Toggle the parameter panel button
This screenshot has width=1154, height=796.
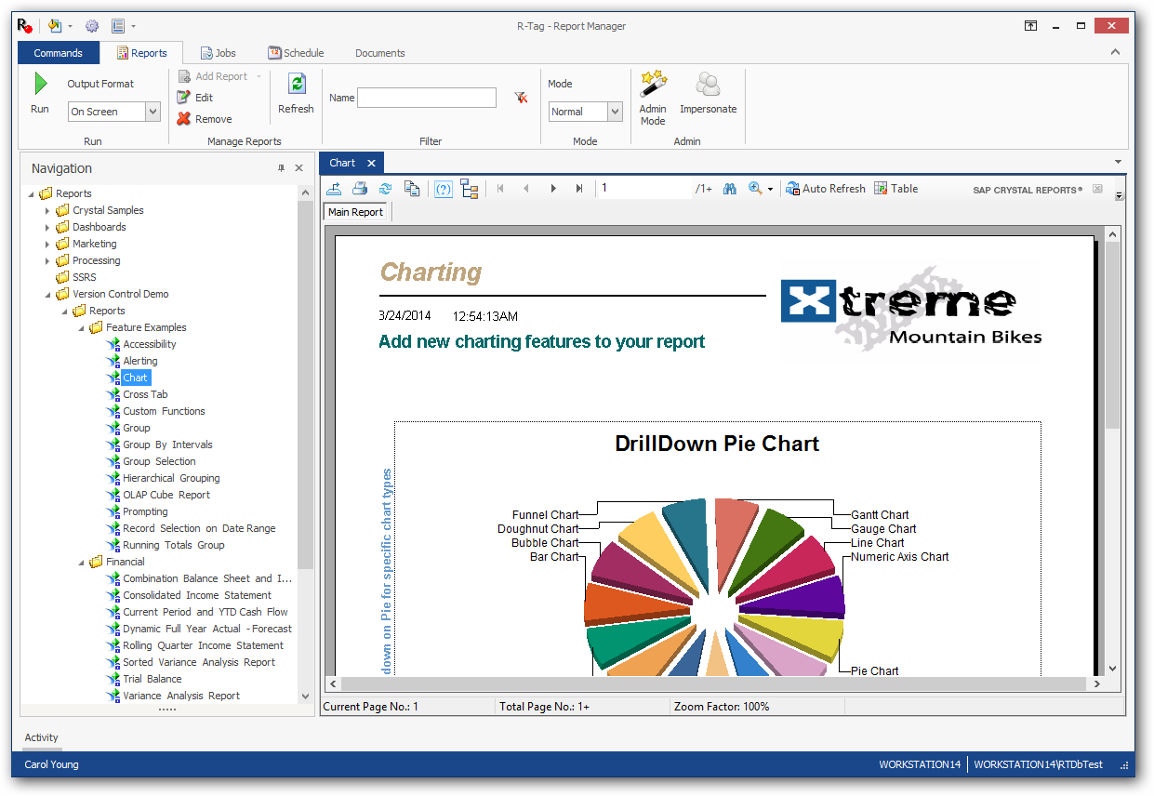444,189
